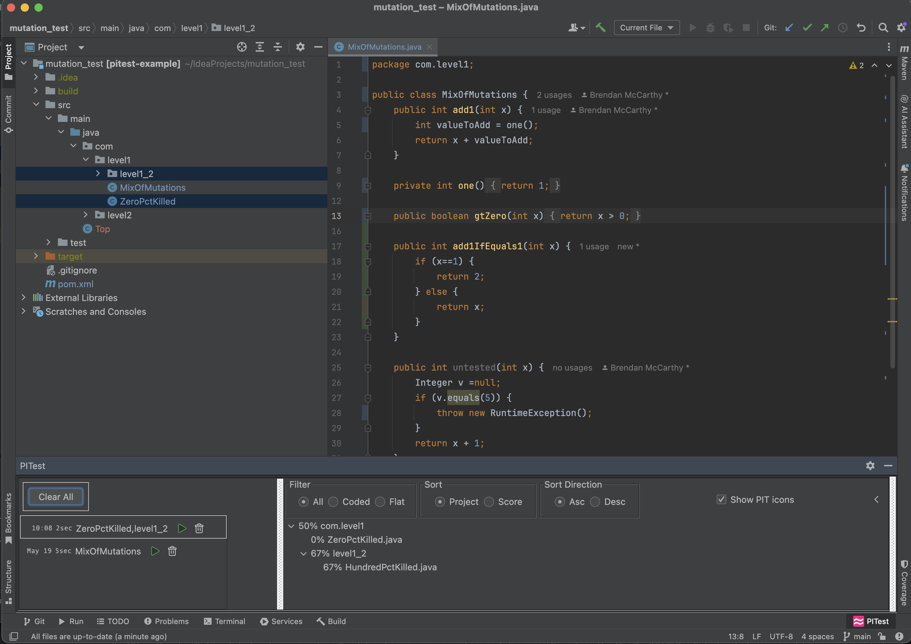Expand the level2 package
Screen dimensions: 911x644
tap(85, 215)
